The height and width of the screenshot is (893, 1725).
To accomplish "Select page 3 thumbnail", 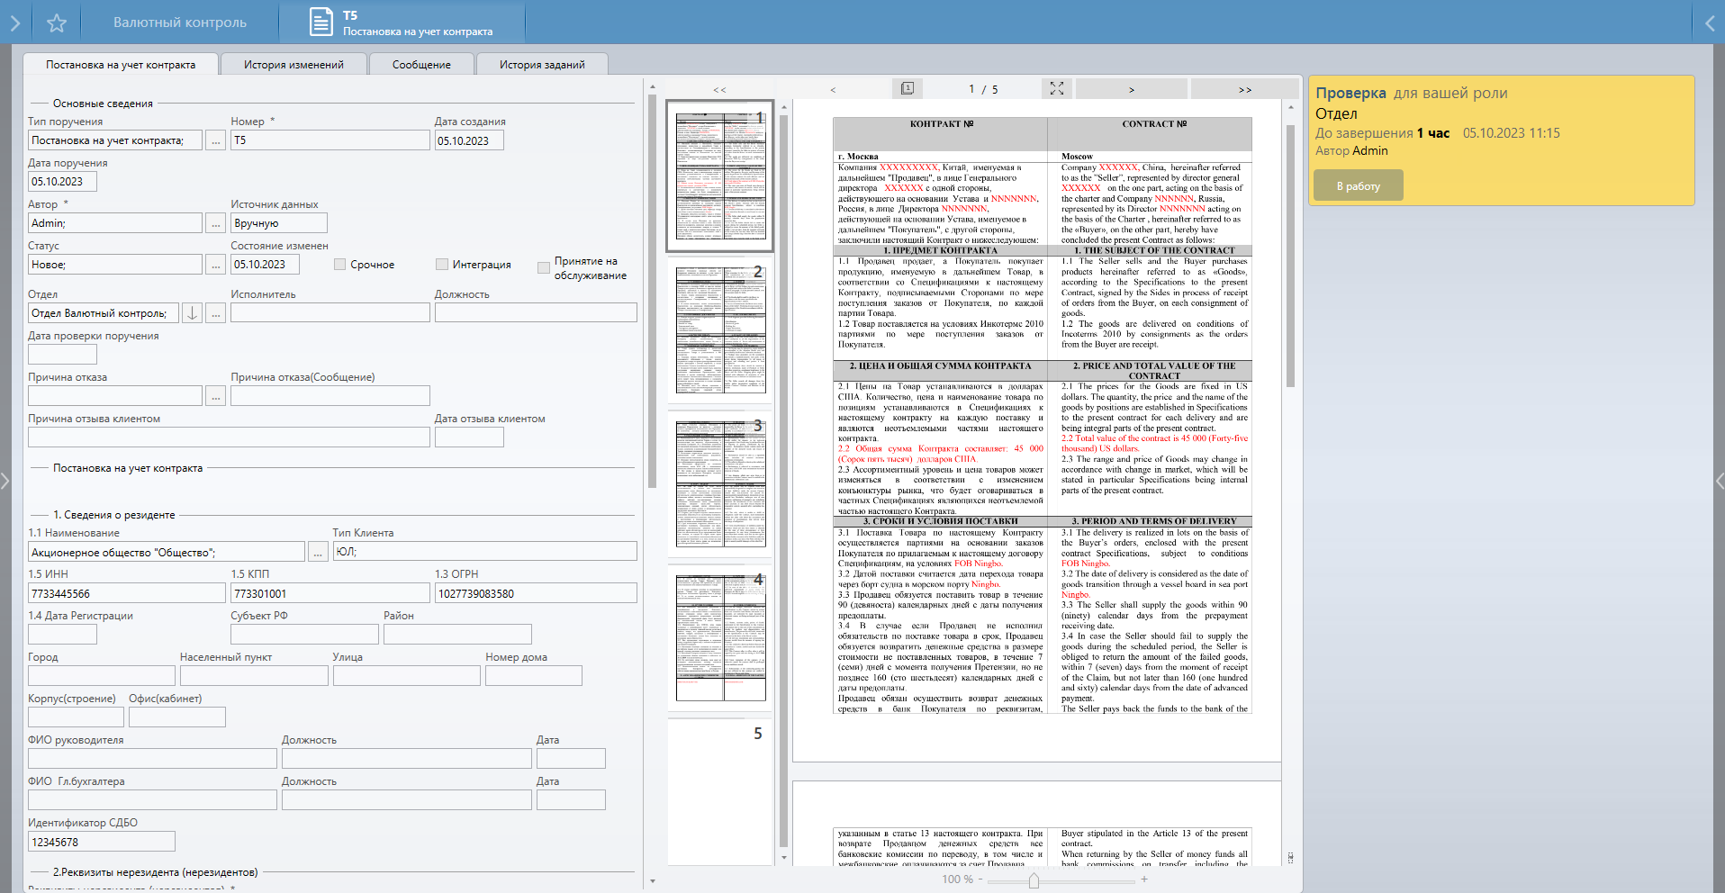I will 720,484.
